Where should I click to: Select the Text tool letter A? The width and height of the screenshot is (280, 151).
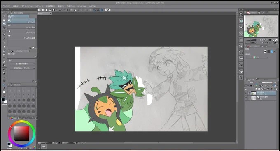click(4, 88)
